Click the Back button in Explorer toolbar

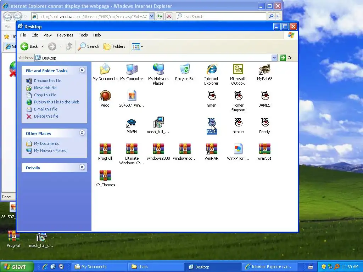[x=29, y=46]
